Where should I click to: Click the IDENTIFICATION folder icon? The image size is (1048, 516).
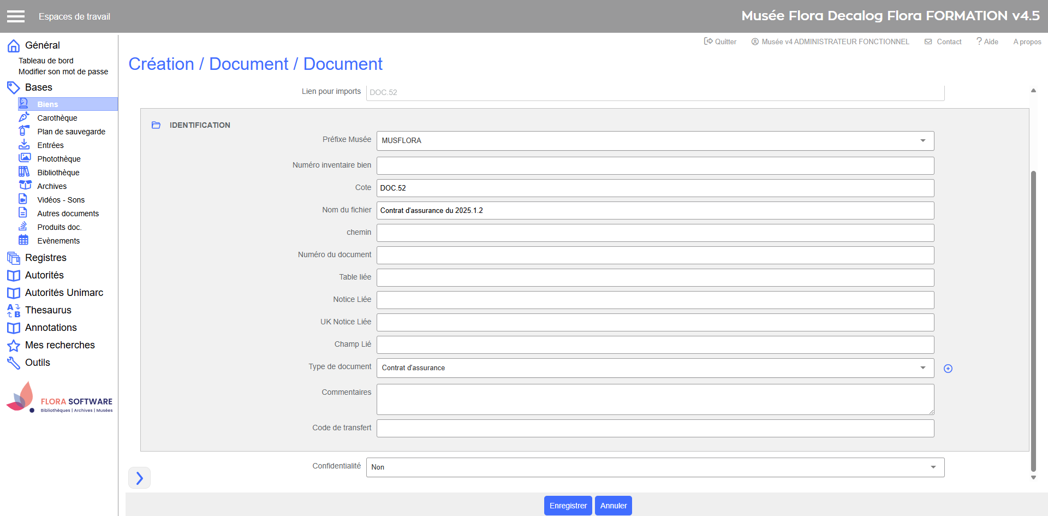156,125
